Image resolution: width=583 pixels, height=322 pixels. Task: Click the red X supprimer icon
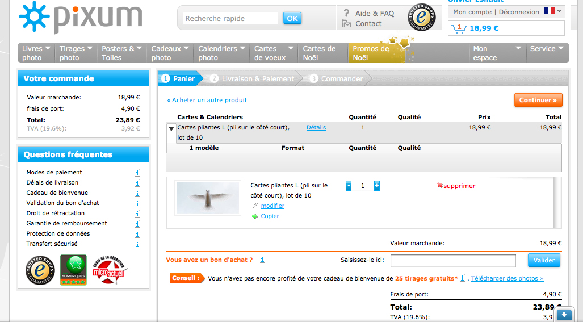[x=440, y=185]
